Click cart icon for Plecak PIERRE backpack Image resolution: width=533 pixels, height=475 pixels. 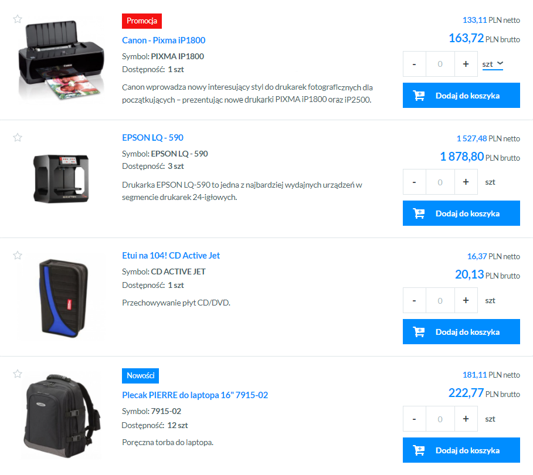pos(419,450)
